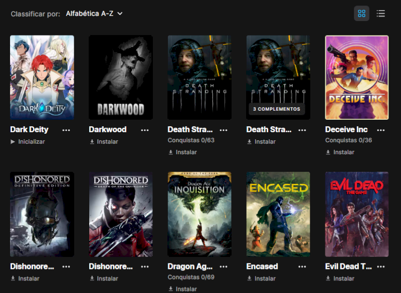Select the Deceive Inc title text
Image resolution: width=401 pixels, height=293 pixels.
(x=346, y=130)
